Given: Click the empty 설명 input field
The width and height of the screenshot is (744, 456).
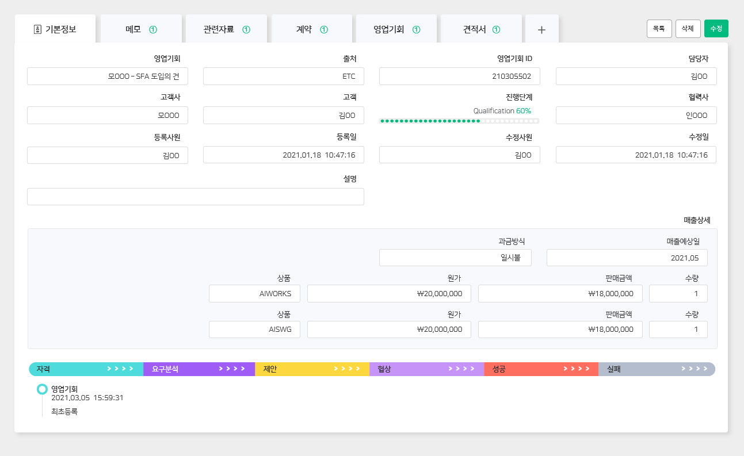Looking at the screenshot, I should tap(196, 197).
